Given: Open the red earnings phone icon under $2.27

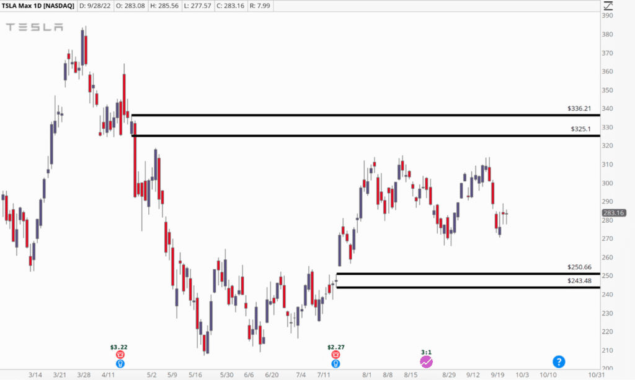Looking at the screenshot, I should [x=335, y=355].
